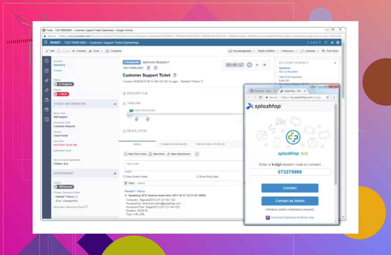Collapse the RESOLUTION section

click(x=124, y=131)
